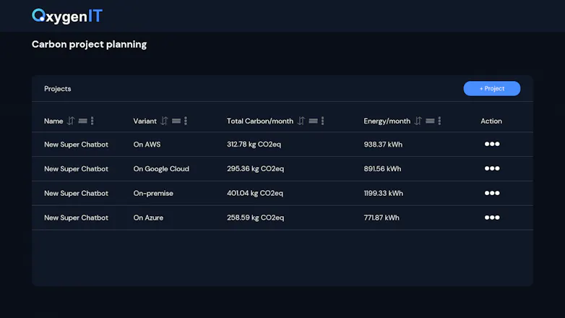Open actions menu for On Google Cloud row
565x318 pixels.
coord(492,168)
